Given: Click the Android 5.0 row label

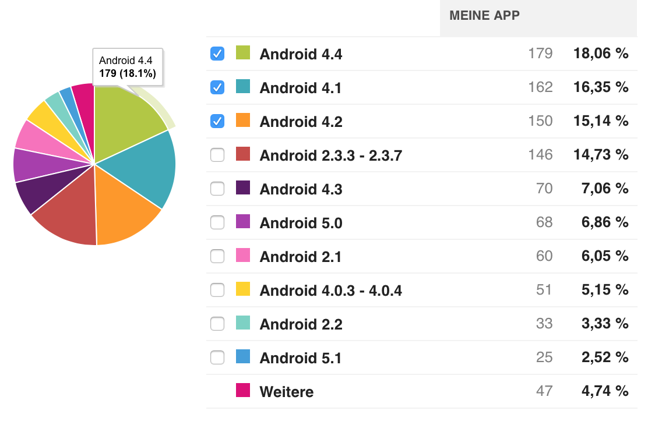Looking at the screenshot, I should click(301, 223).
